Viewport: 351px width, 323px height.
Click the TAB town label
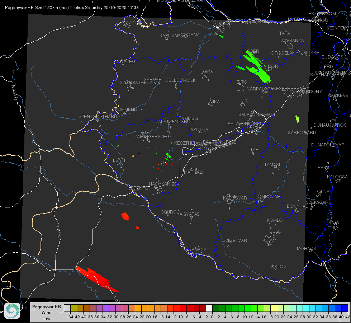pyautogui.click(x=254, y=150)
